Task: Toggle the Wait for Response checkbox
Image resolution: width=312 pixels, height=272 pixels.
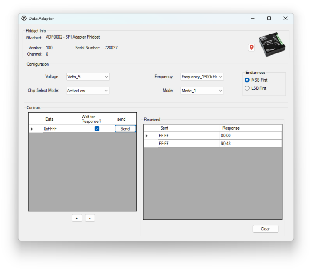Action: pos(97,129)
